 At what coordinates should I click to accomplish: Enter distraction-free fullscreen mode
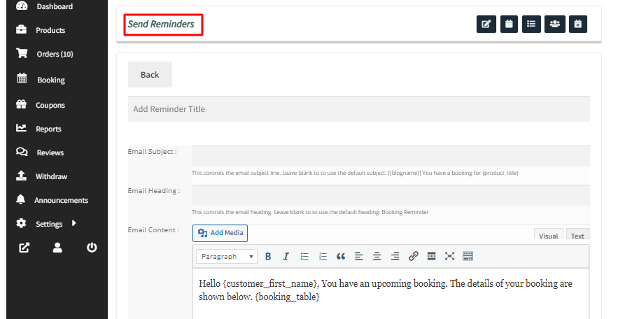(450, 256)
